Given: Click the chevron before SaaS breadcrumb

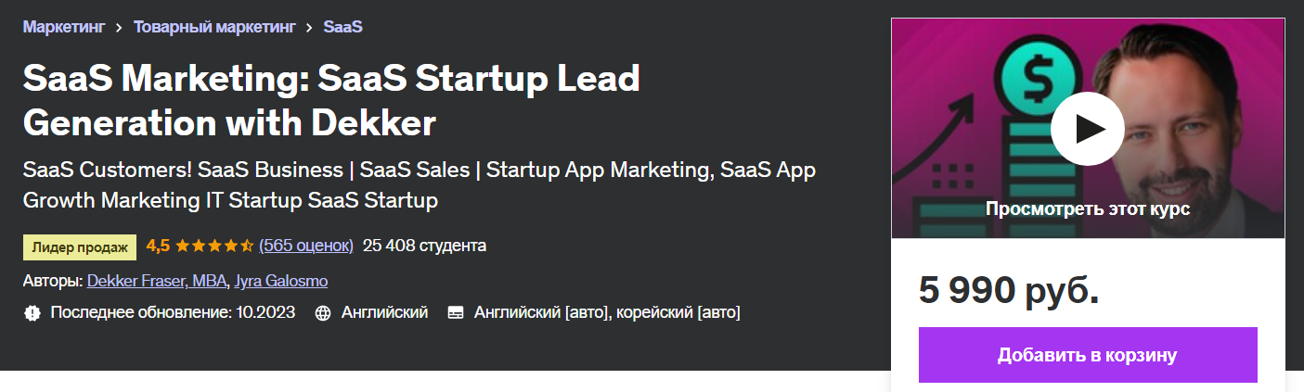Looking at the screenshot, I should [309, 27].
